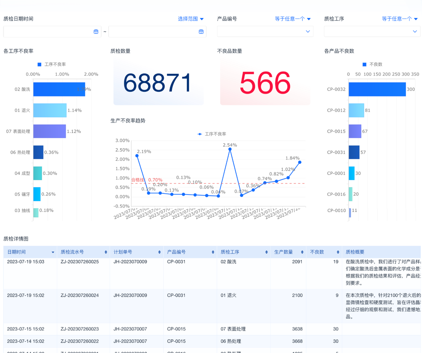The image size is (422, 353).
Task: Click sort icon in 生产数量 column header
Action: (x=302, y=252)
